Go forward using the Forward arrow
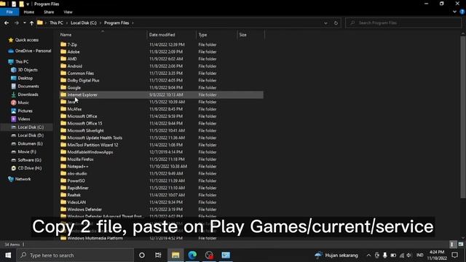This screenshot has width=466, height=262. (16, 23)
